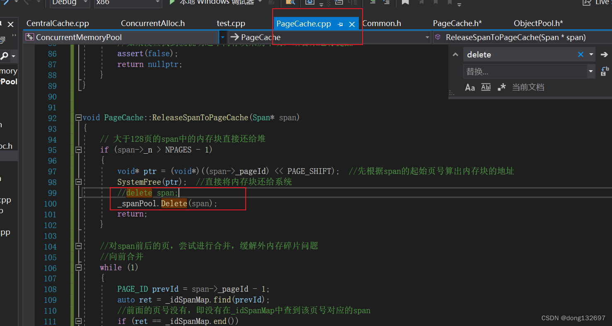This screenshot has height=326, width=612.
Task: Open the Common.h tab
Action: (381, 24)
